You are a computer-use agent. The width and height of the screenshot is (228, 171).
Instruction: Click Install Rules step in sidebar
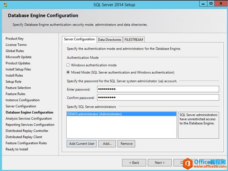tap(14, 75)
